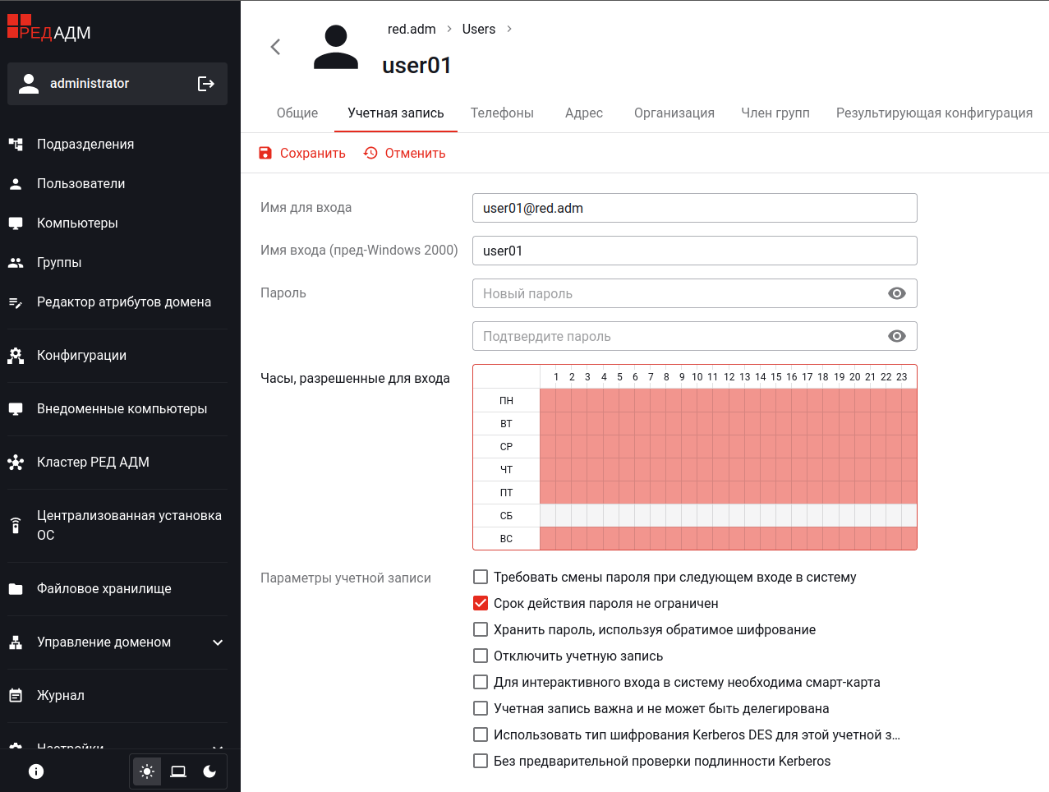Switch to light theme sun icon

coord(147,771)
